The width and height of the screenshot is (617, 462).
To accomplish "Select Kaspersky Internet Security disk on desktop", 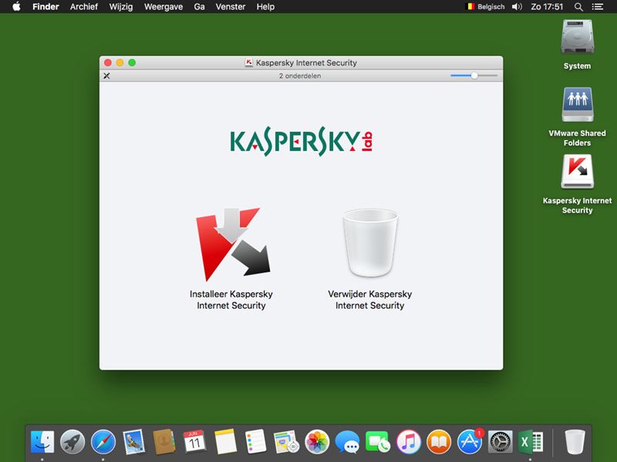I will tap(577, 172).
